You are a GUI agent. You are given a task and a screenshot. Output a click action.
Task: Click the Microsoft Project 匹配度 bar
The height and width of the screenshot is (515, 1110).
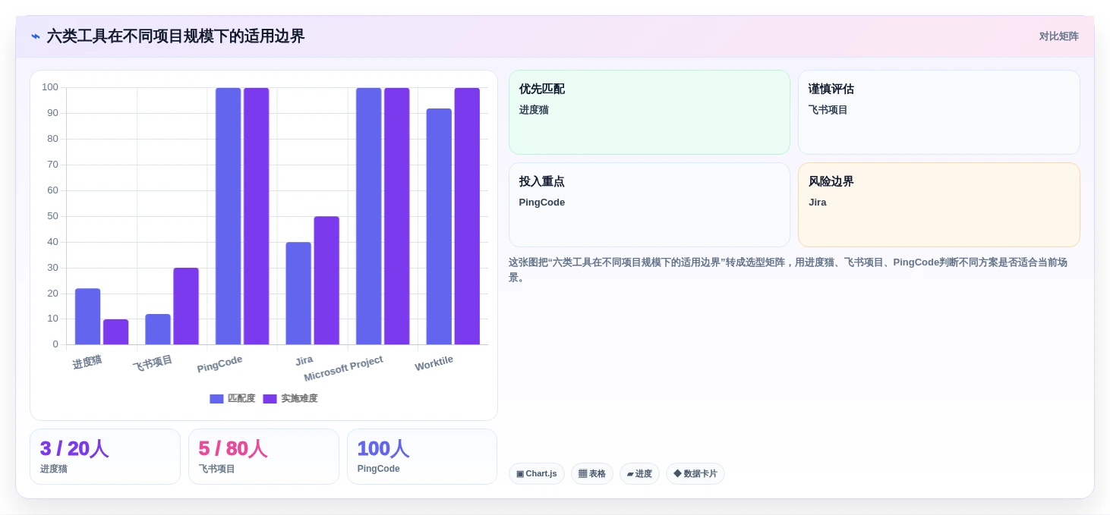368,216
